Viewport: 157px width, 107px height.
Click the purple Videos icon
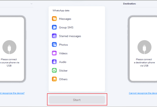[x=54, y=53]
